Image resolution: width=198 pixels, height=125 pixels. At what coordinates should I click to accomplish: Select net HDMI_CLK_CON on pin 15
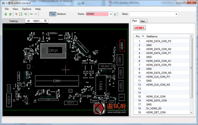pos(156,97)
